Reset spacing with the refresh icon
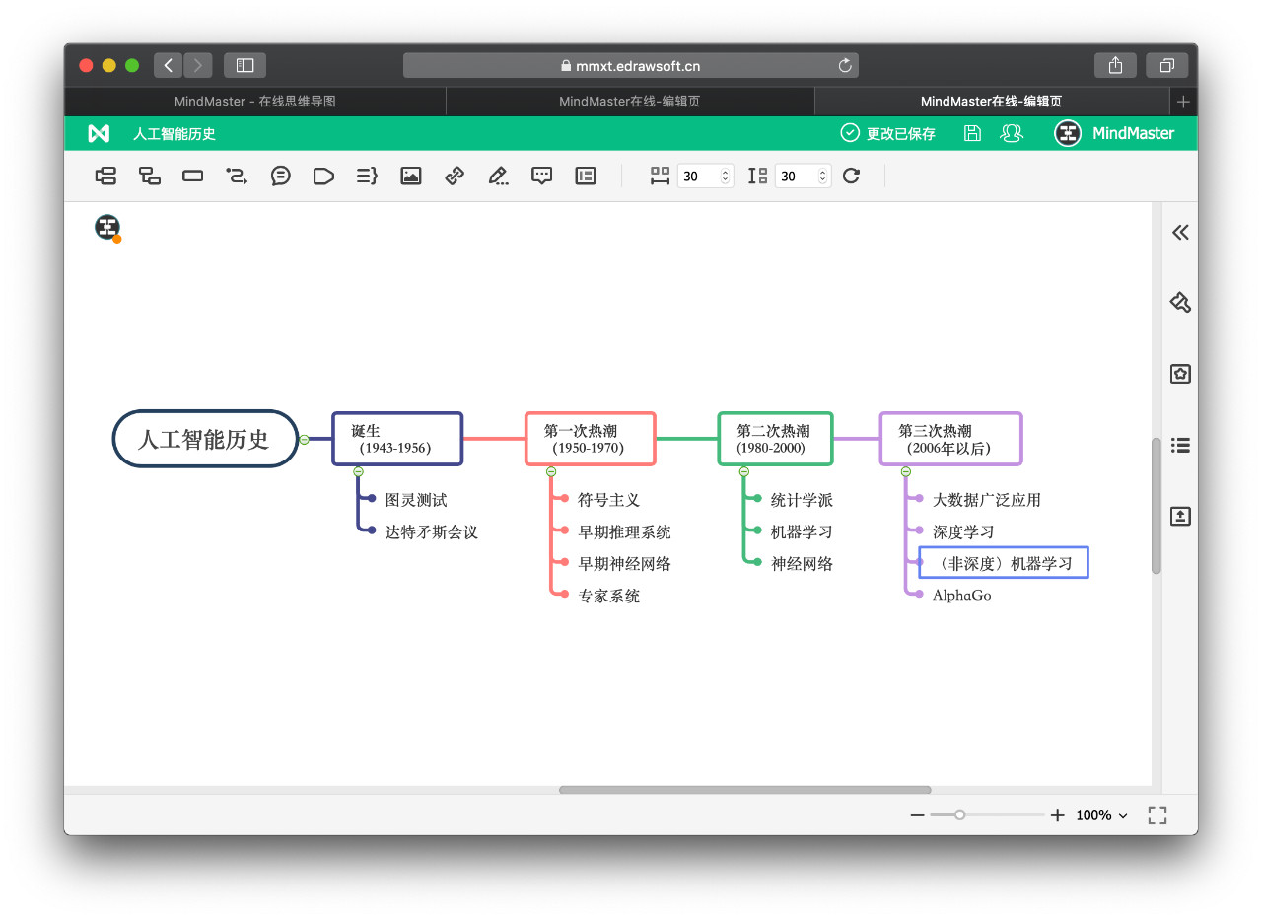The width and height of the screenshot is (1262, 919). pos(852,176)
